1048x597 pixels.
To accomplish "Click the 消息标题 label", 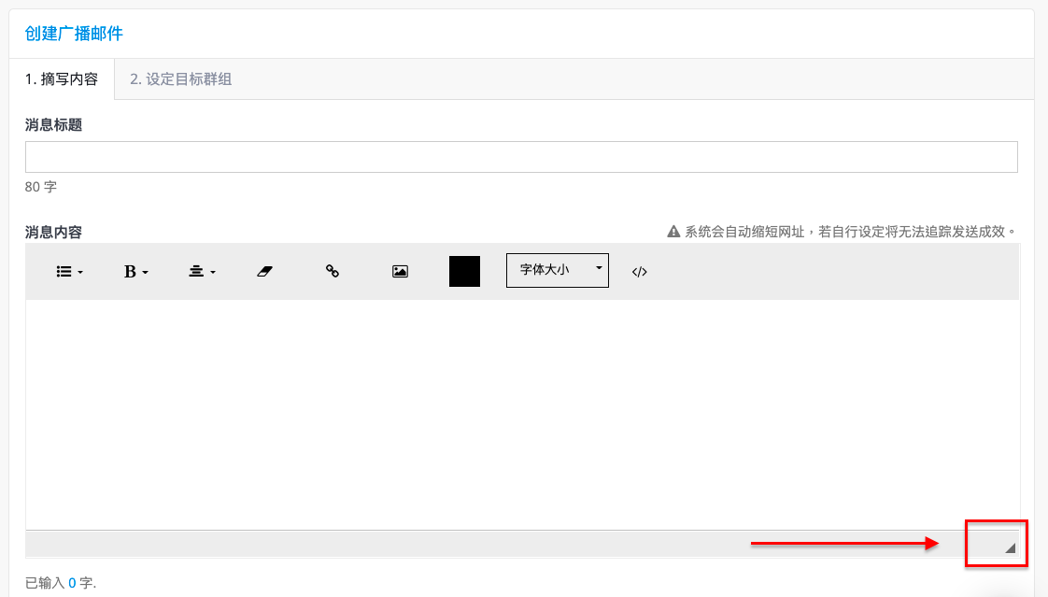I will point(53,125).
